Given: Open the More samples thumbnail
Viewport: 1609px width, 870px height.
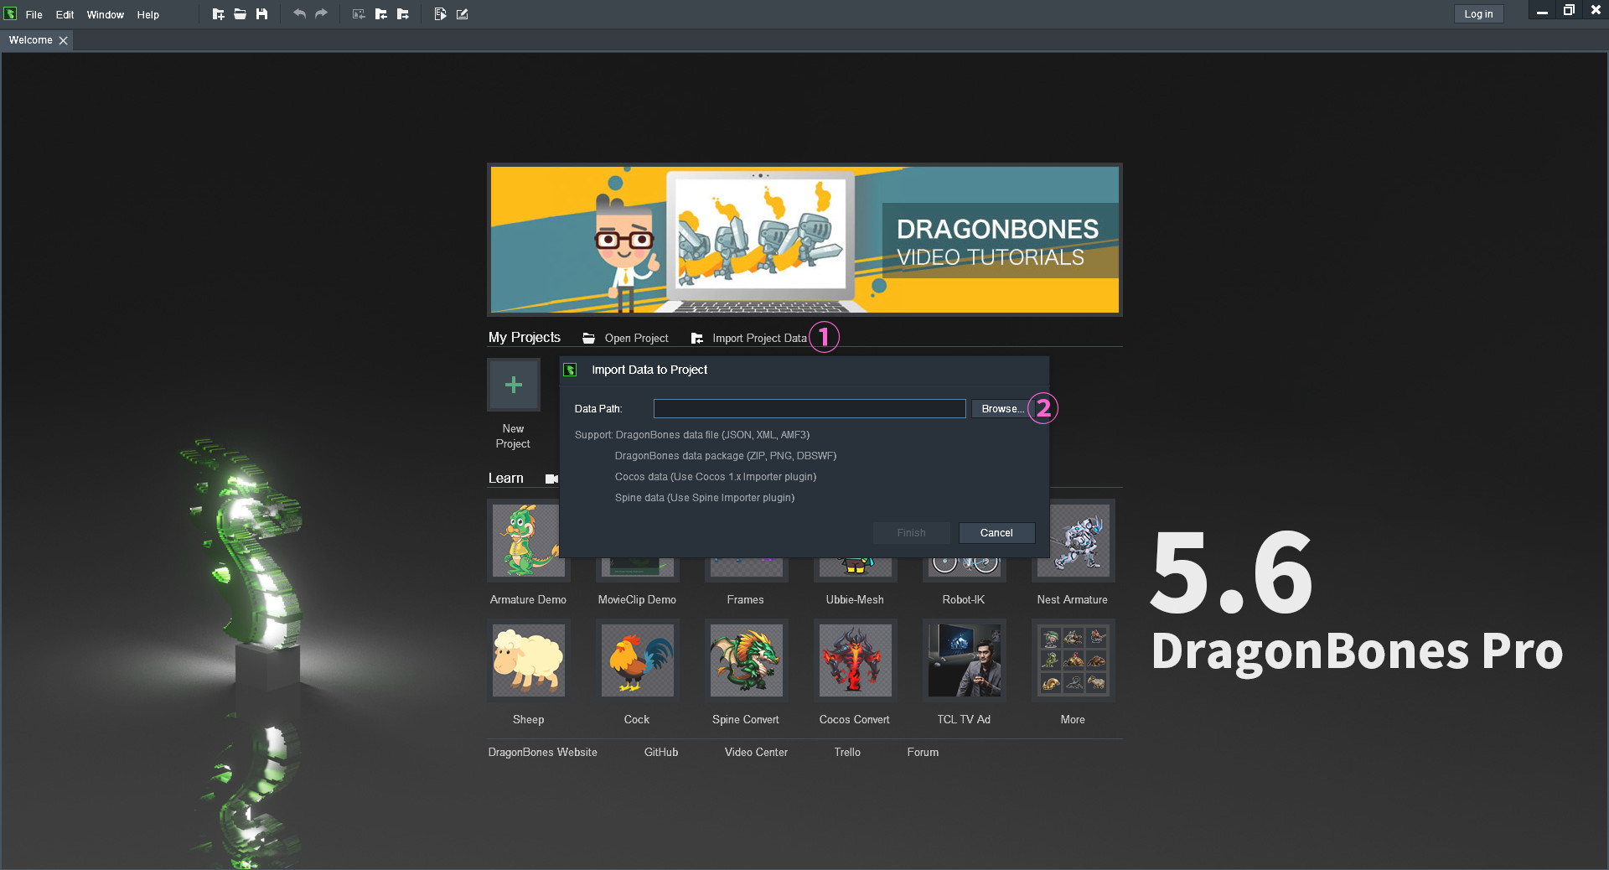Looking at the screenshot, I should pos(1073,660).
